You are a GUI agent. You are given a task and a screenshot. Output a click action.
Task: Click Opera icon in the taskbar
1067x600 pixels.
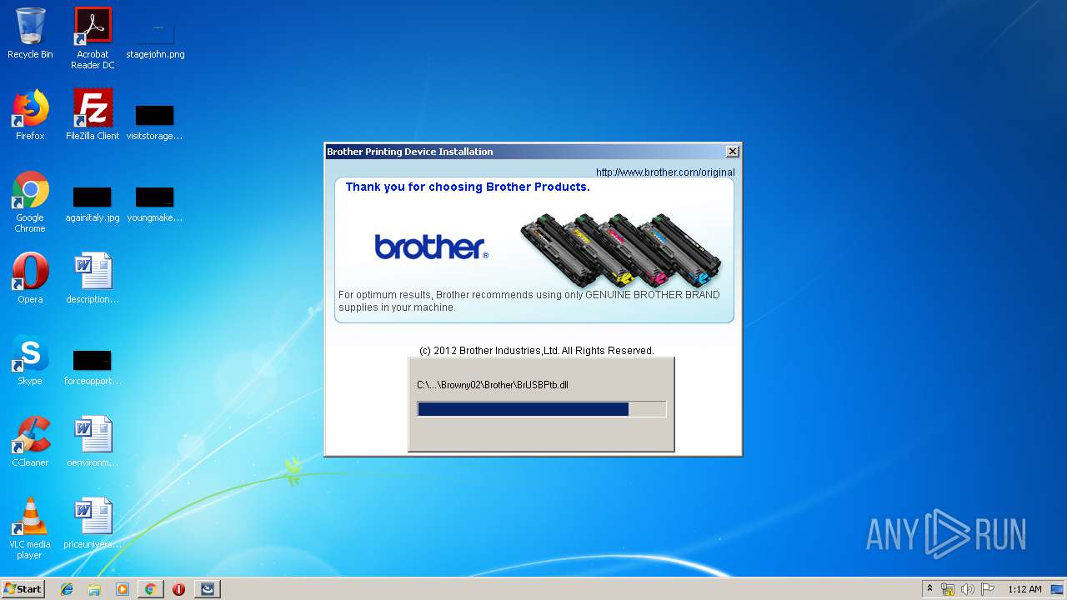(178, 589)
